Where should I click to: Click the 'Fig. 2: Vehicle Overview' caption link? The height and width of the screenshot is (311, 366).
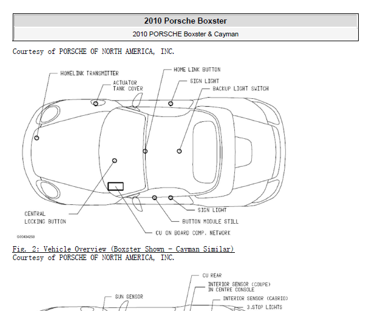pyautogui.click(x=123, y=249)
